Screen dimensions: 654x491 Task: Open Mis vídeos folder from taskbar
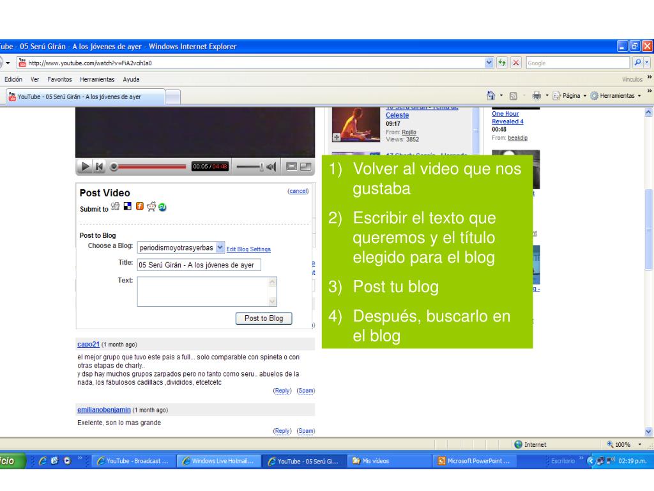(x=389, y=461)
